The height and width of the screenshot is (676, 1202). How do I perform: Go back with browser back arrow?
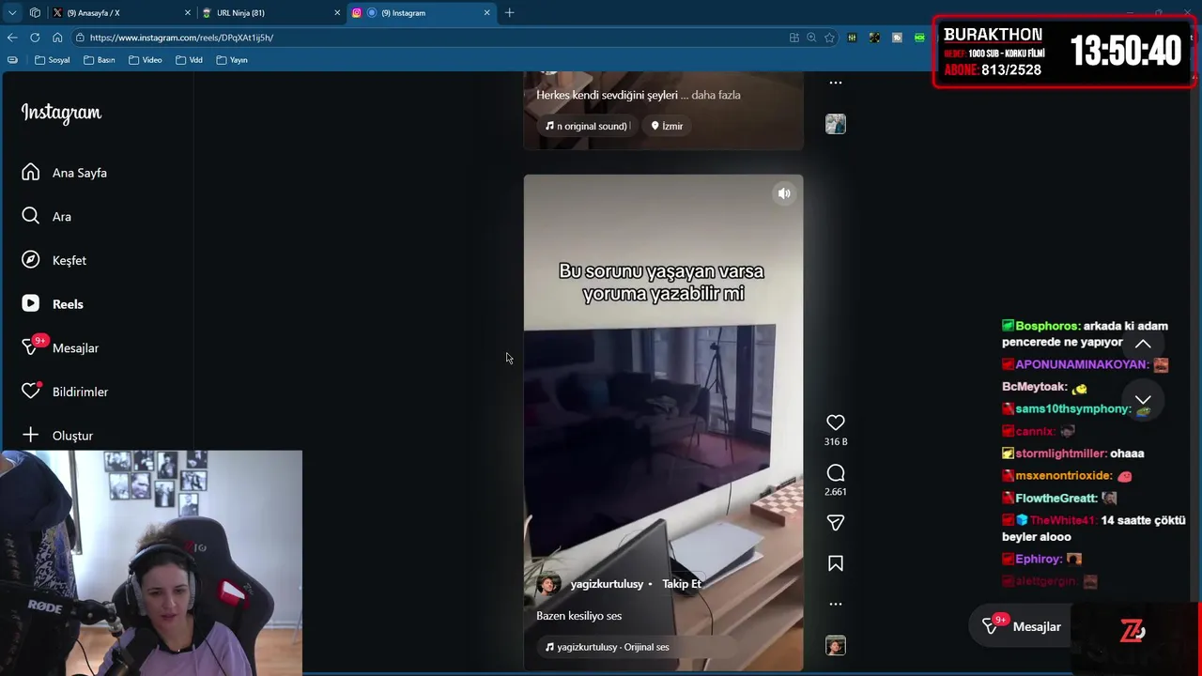pyautogui.click(x=12, y=38)
